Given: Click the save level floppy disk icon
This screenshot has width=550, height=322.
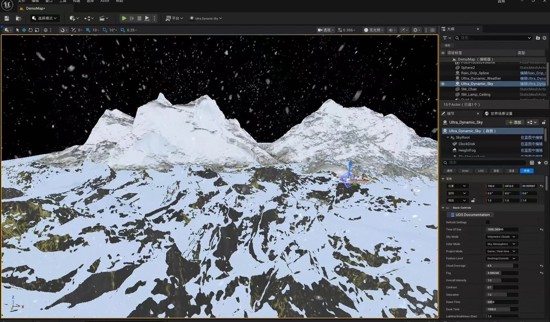Looking at the screenshot, I should click(x=7, y=18).
